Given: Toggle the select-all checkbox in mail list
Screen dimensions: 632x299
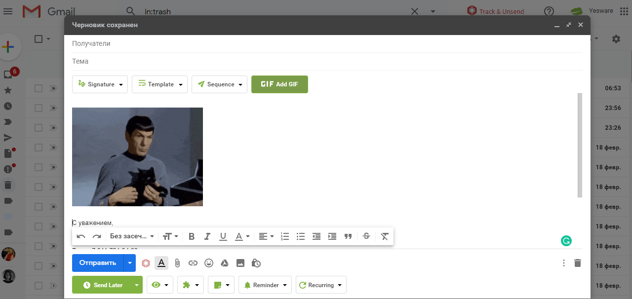Looking at the screenshot, I should point(39,39).
